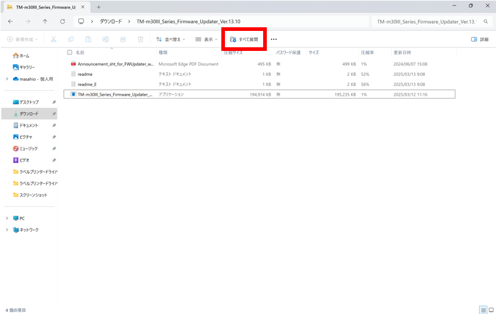Go back with the back arrow

pyautogui.click(x=10, y=21)
